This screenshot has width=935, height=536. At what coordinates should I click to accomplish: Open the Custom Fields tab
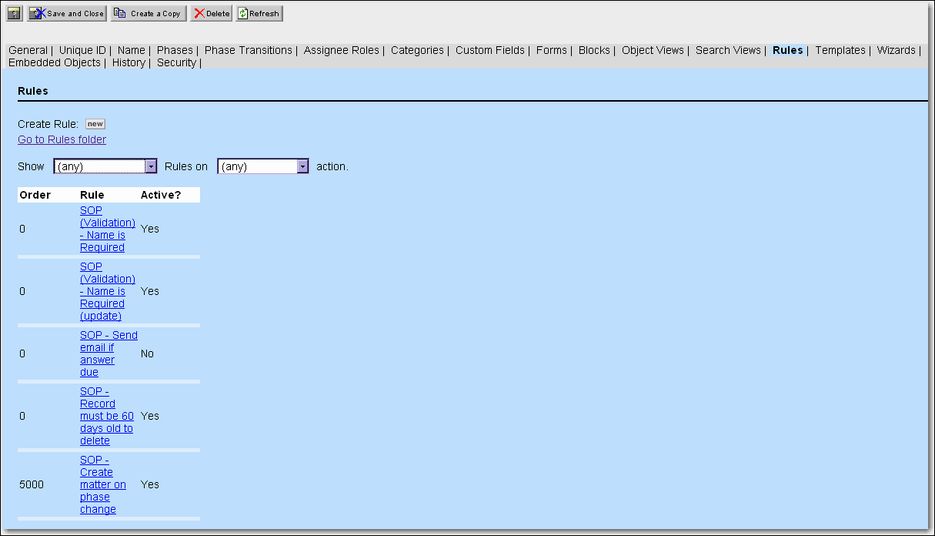(x=490, y=50)
